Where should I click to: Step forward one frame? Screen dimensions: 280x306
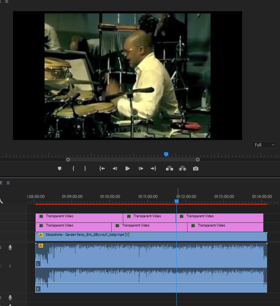[x=141, y=169]
